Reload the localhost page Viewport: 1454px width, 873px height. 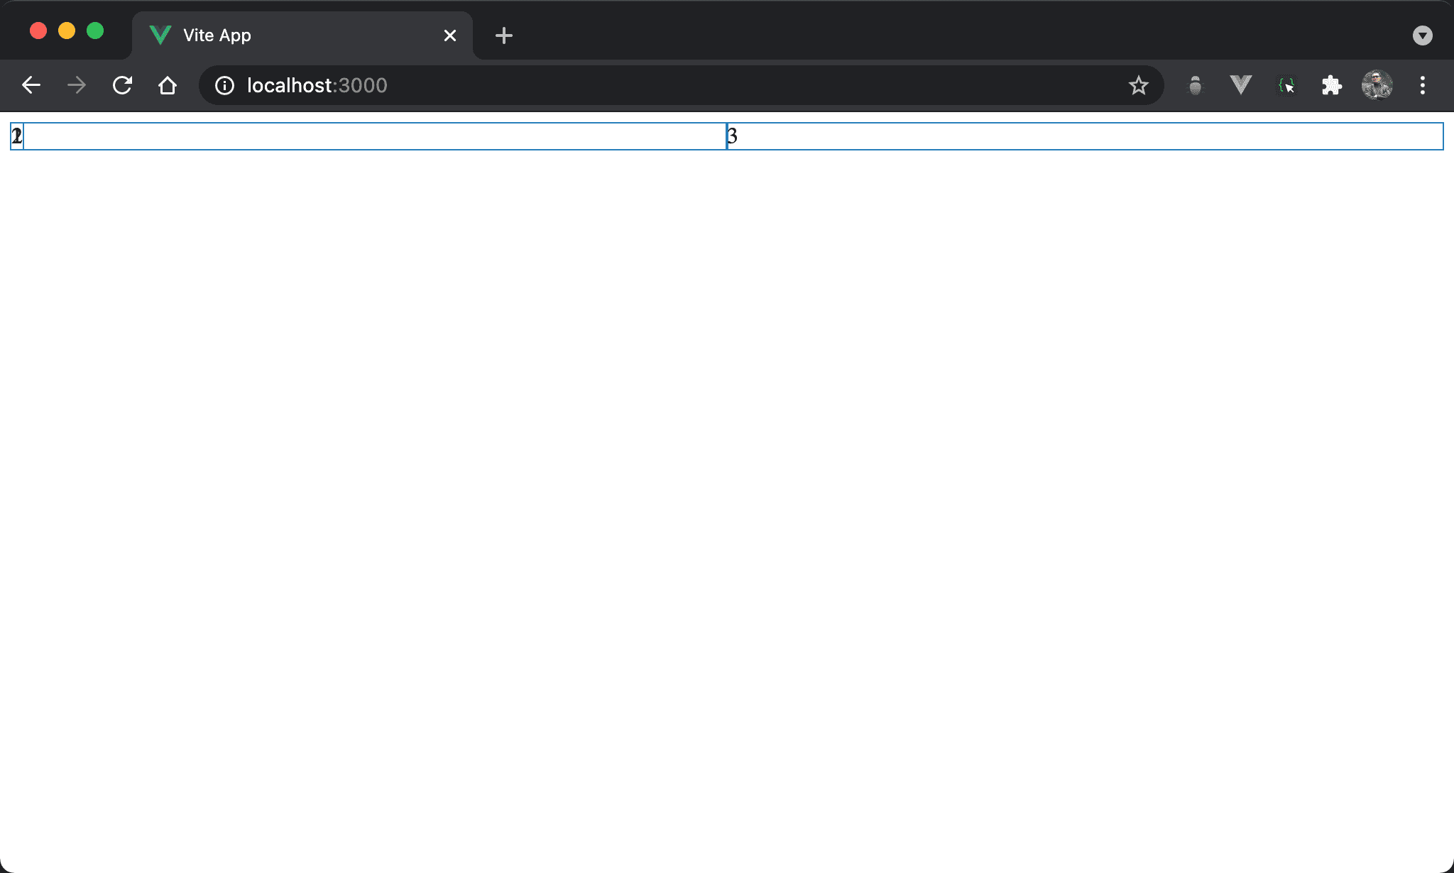[x=122, y=86]
